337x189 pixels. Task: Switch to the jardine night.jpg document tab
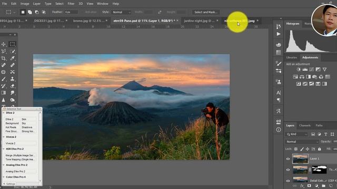click(199, 21)
